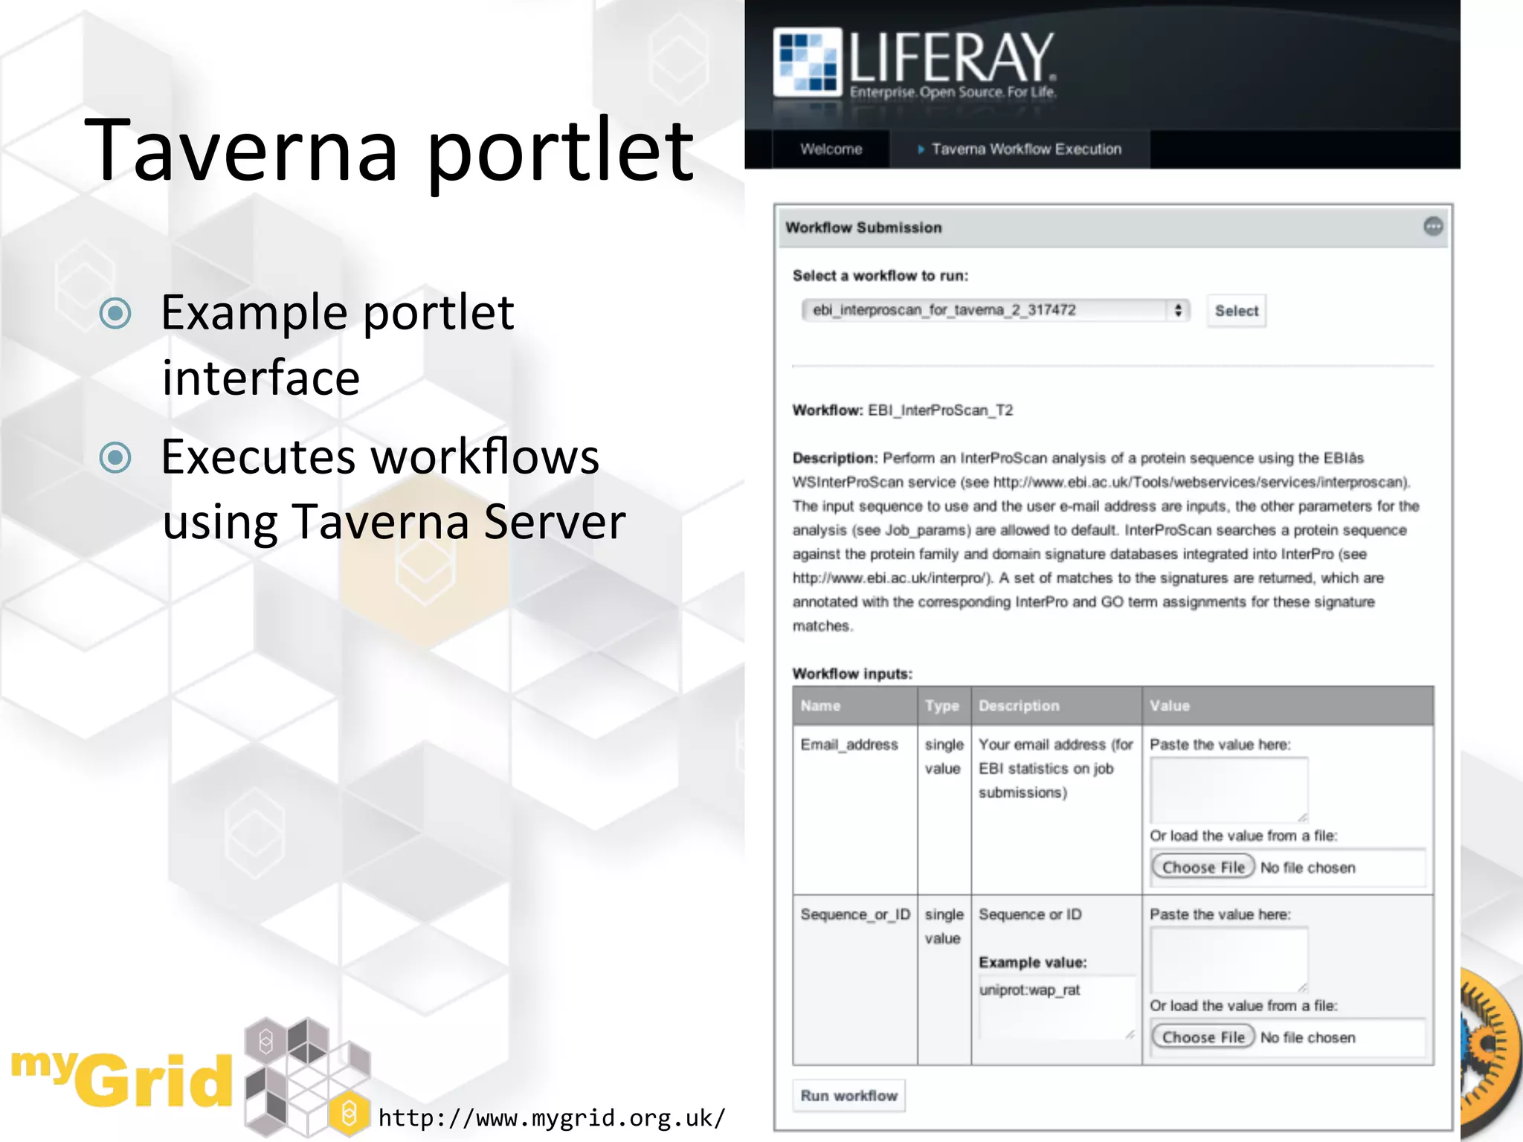The image size is (1523, 1142).
Task: Click the 'Workflow inputs:' heading
Action: coord(852,674)
